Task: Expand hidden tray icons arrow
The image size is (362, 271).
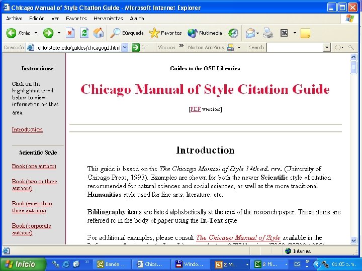Action: point(317,264)
